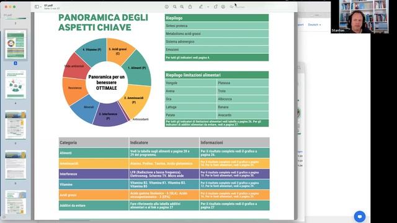Click the 'Categoria' column header
The image size is (397, 223).
coord(94,142)
